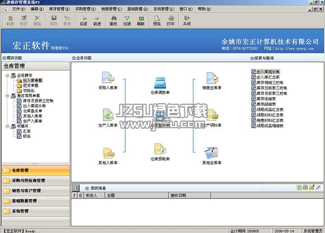
Task: Open 库存日报表三栏帐 in the reports list
Action: pyautogui.click(x=272, y=88)
